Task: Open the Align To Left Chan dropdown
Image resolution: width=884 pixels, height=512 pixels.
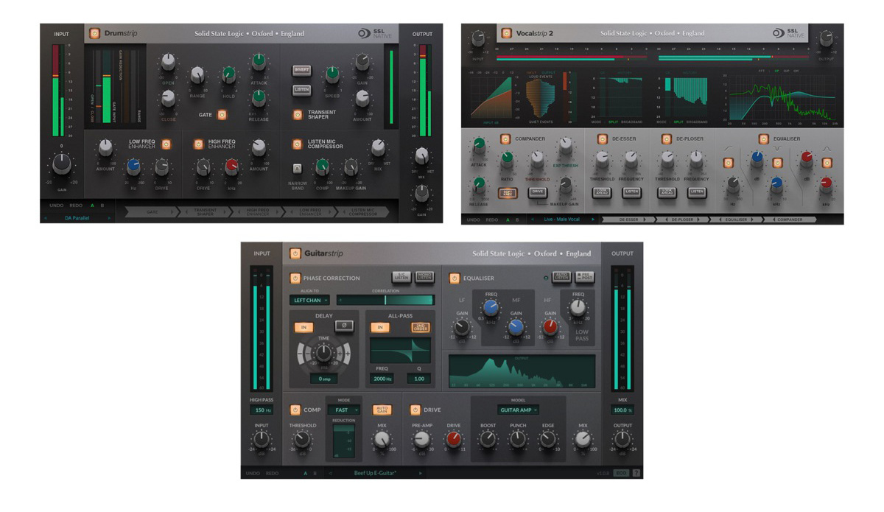Action: pyautogui.click(x=310, y=301)
